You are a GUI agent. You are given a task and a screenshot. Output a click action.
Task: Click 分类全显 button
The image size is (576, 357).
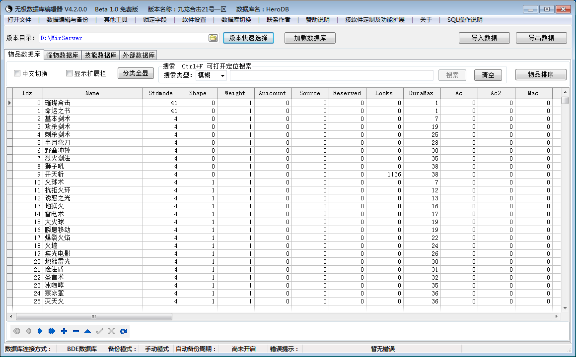[x=136, y=73]
